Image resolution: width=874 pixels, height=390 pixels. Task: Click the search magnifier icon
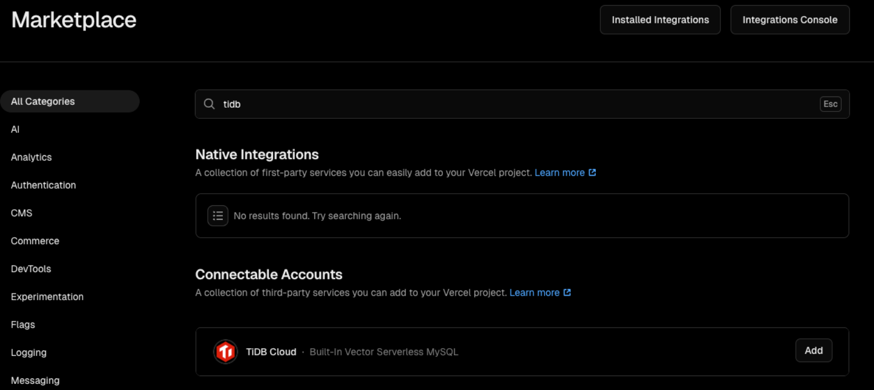(x=209, y=104)
